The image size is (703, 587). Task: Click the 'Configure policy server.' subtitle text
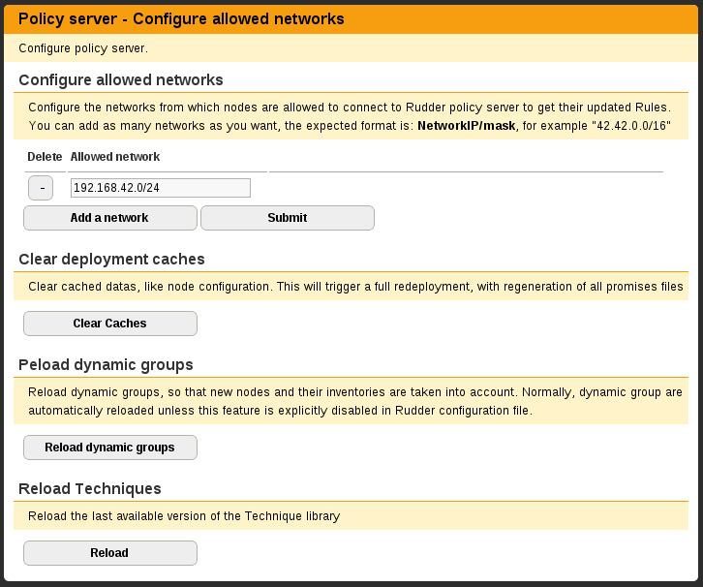(83, 48)
